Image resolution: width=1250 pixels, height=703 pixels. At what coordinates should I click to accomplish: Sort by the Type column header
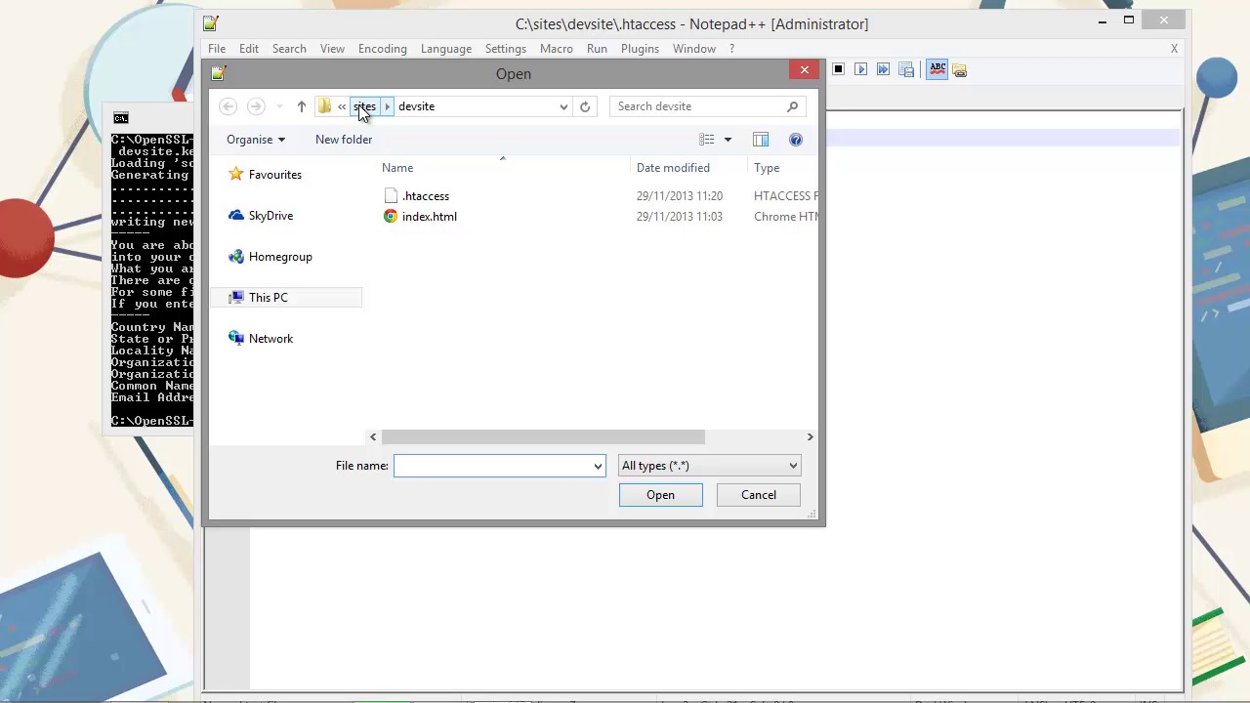pos(767,168)
